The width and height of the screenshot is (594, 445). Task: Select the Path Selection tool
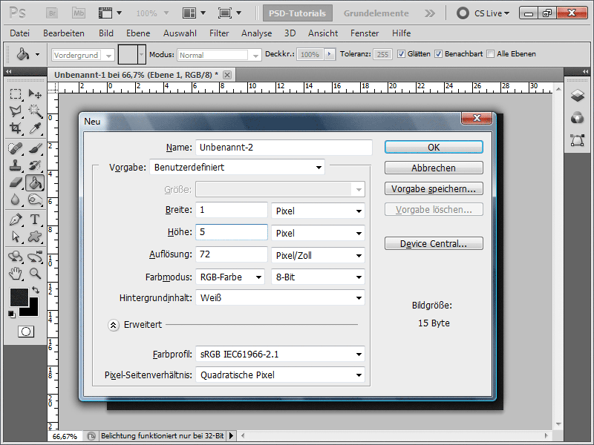(x=16, y=237)
